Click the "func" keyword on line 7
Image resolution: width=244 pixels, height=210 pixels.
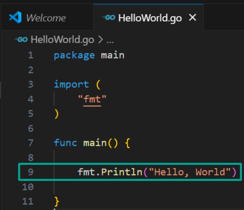point(65,143)
